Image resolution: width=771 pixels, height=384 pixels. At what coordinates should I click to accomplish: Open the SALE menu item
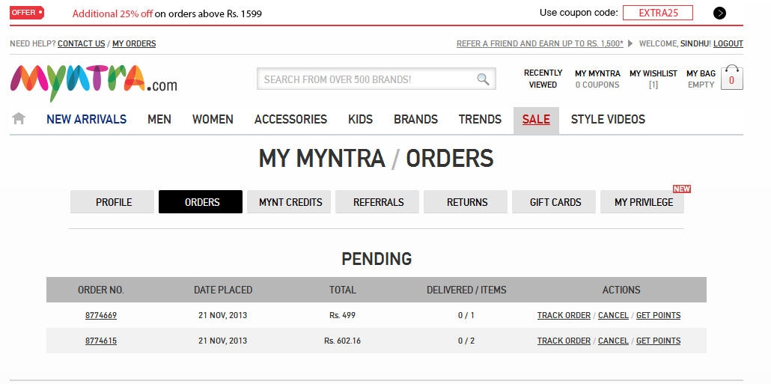click(x=536, y=120)
